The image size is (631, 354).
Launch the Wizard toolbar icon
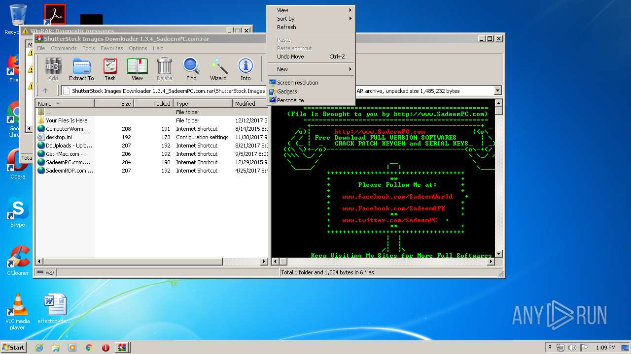tap(218, 69)
